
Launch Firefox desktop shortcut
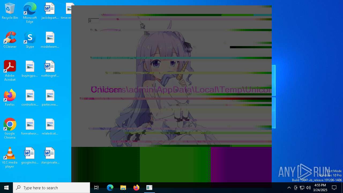click(x=10, y=98)
